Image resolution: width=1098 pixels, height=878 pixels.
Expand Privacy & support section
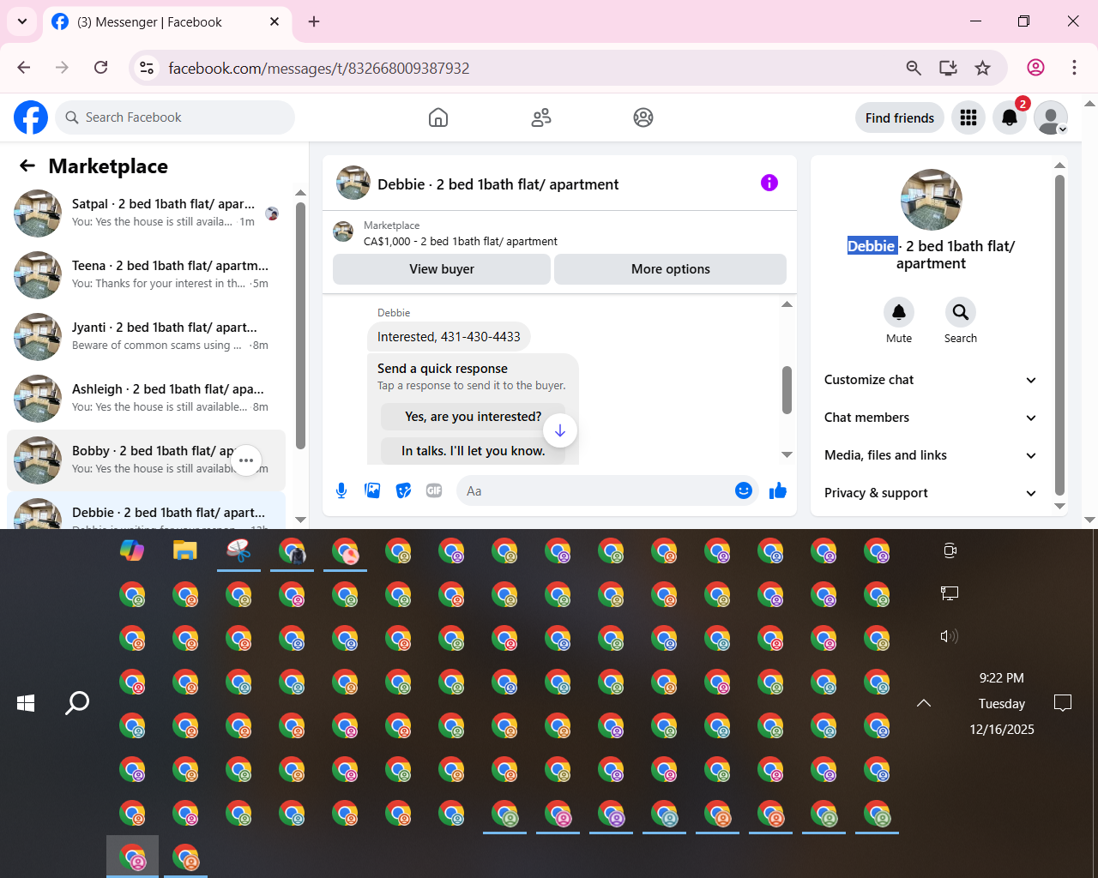pyautogui.click(x=931, y=493)
